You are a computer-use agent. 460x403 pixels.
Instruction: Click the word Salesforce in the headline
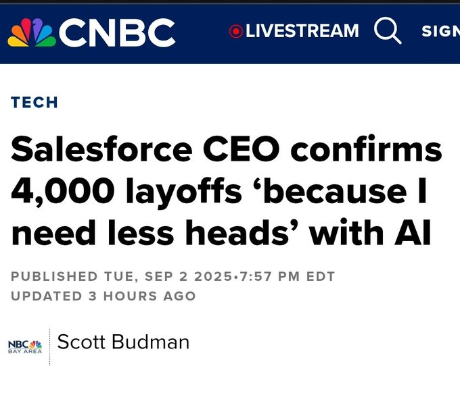click(x=101, y=149)
